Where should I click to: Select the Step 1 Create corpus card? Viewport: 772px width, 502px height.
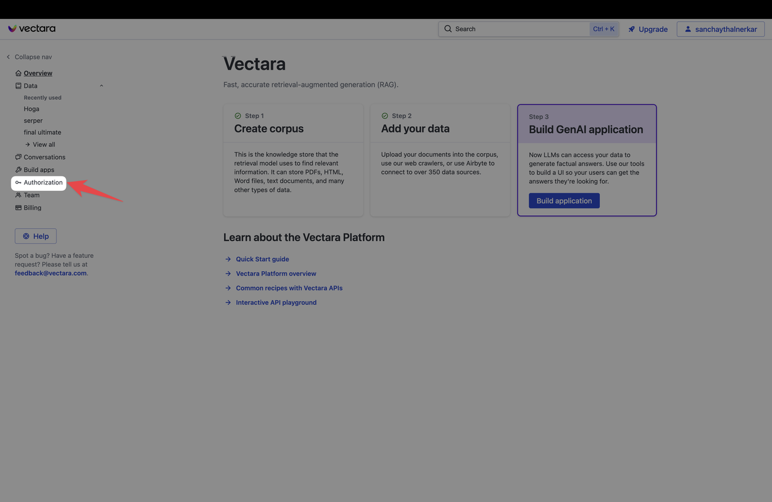pyautogui.click(x=293, y=160)
